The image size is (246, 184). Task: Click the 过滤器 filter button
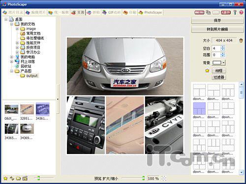pos(219,77)
